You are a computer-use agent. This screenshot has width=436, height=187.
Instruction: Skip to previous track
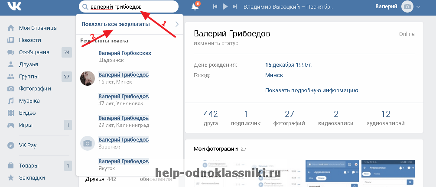[x=215, y=6]
